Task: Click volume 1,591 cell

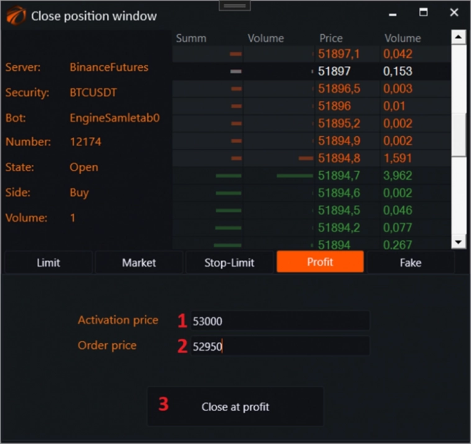Action: [398, 158]
